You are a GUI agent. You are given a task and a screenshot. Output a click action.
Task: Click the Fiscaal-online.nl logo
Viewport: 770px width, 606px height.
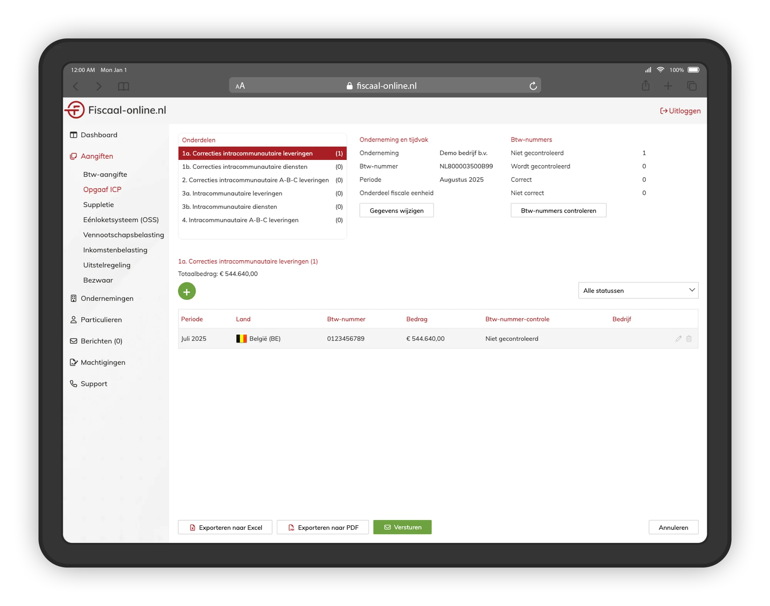click(x=115, y=110)
